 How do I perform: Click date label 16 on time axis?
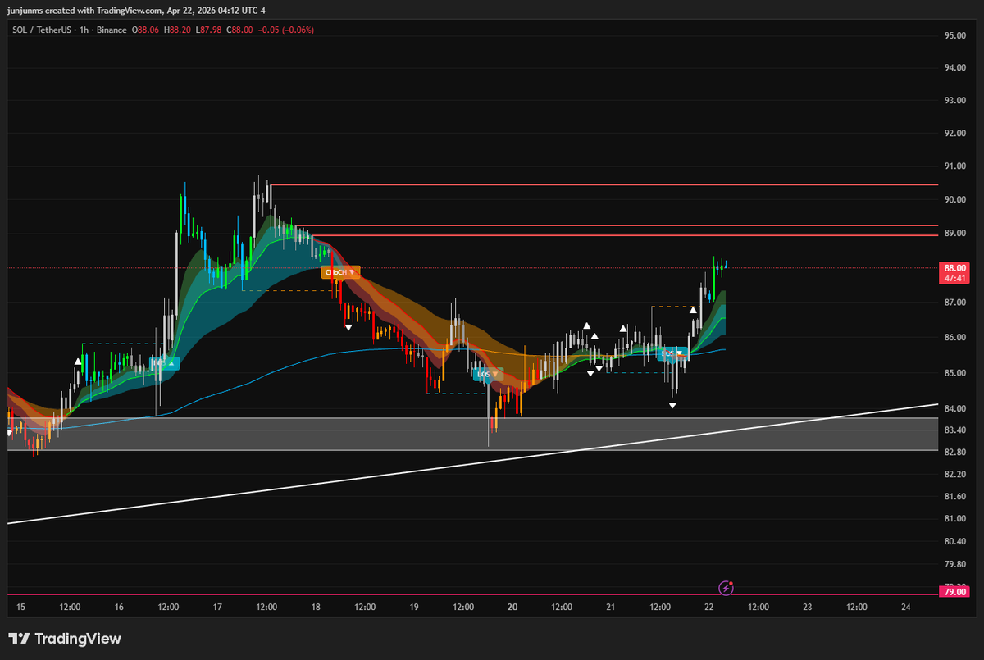(x=120, y=608)
